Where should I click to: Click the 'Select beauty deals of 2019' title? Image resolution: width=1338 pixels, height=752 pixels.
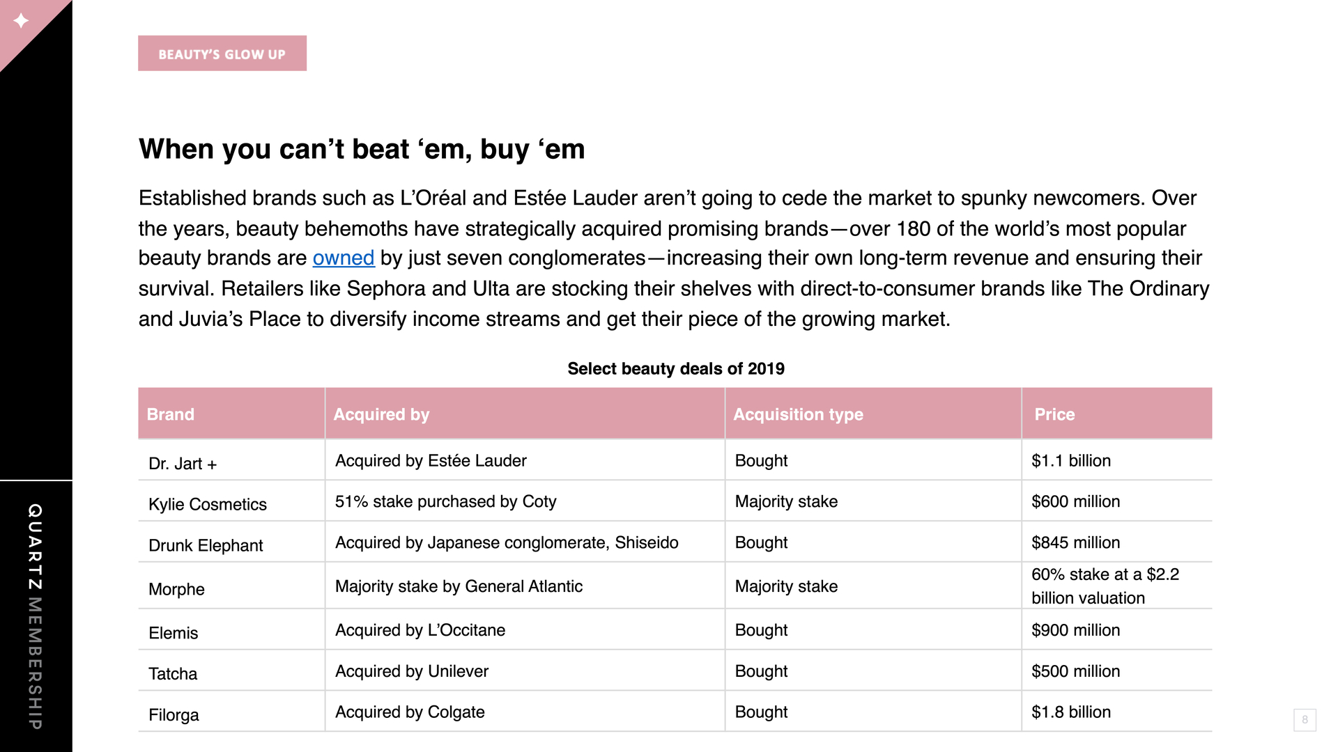pos(676,368)
